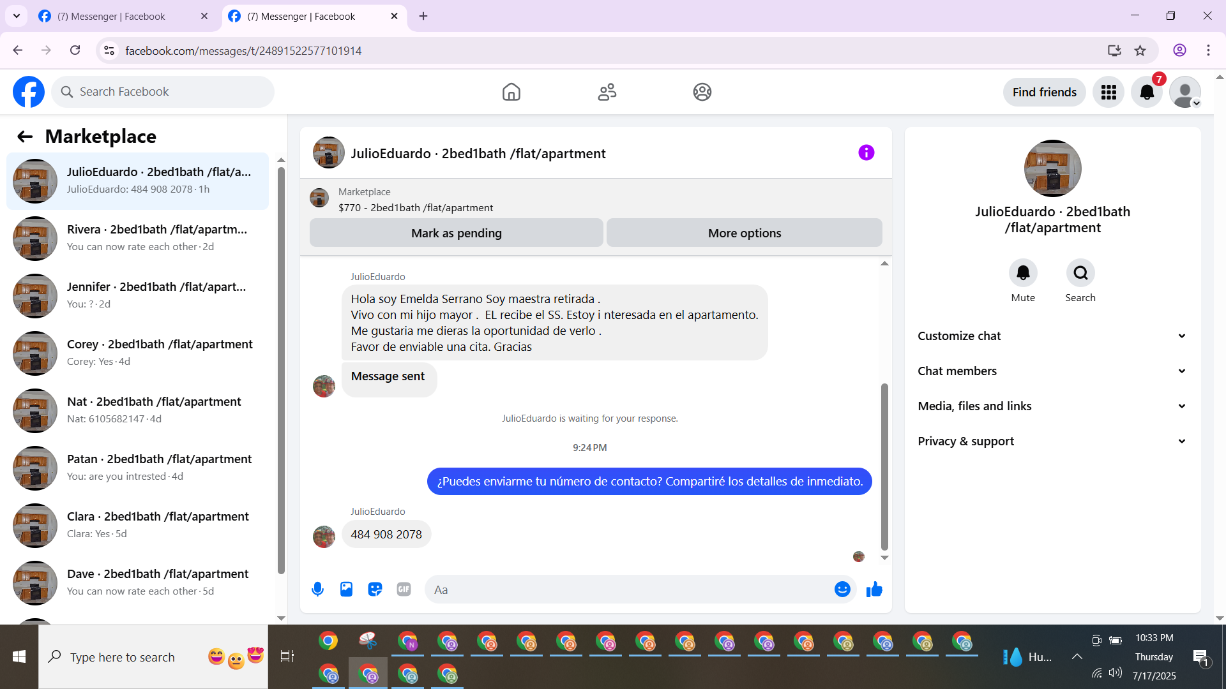This screenshot has height=689, width=1226.
Task: Expand the Chat members section
Action: point(1052,371)
